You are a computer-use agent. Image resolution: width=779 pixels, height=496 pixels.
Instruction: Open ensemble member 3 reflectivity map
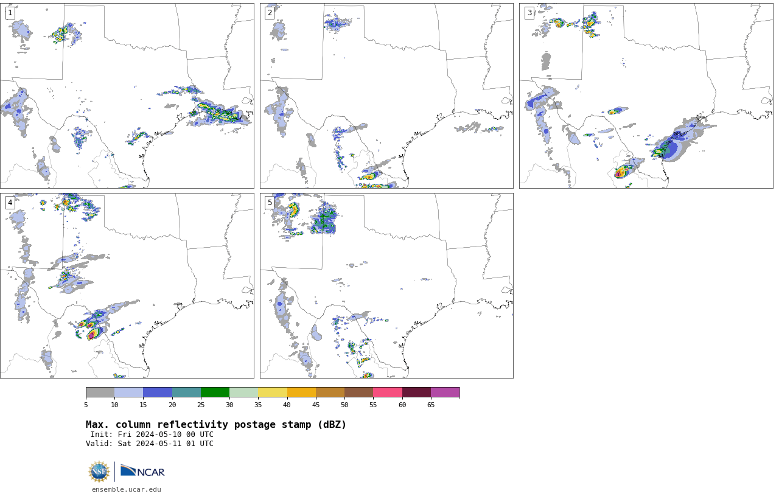click(x=646, y=96)
